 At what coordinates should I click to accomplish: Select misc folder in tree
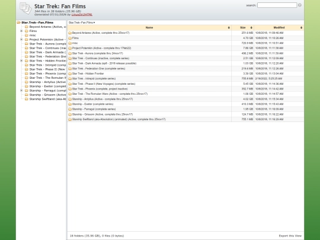pos(33,36)
